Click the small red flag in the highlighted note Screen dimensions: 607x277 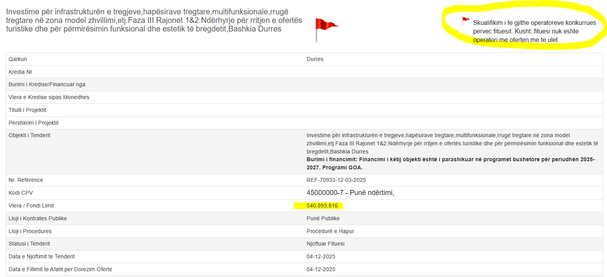466,20
